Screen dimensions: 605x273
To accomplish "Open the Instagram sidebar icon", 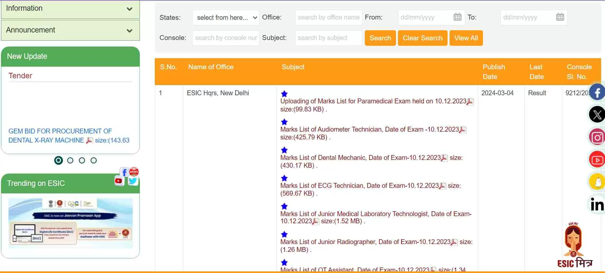I will tap(597, 137).
